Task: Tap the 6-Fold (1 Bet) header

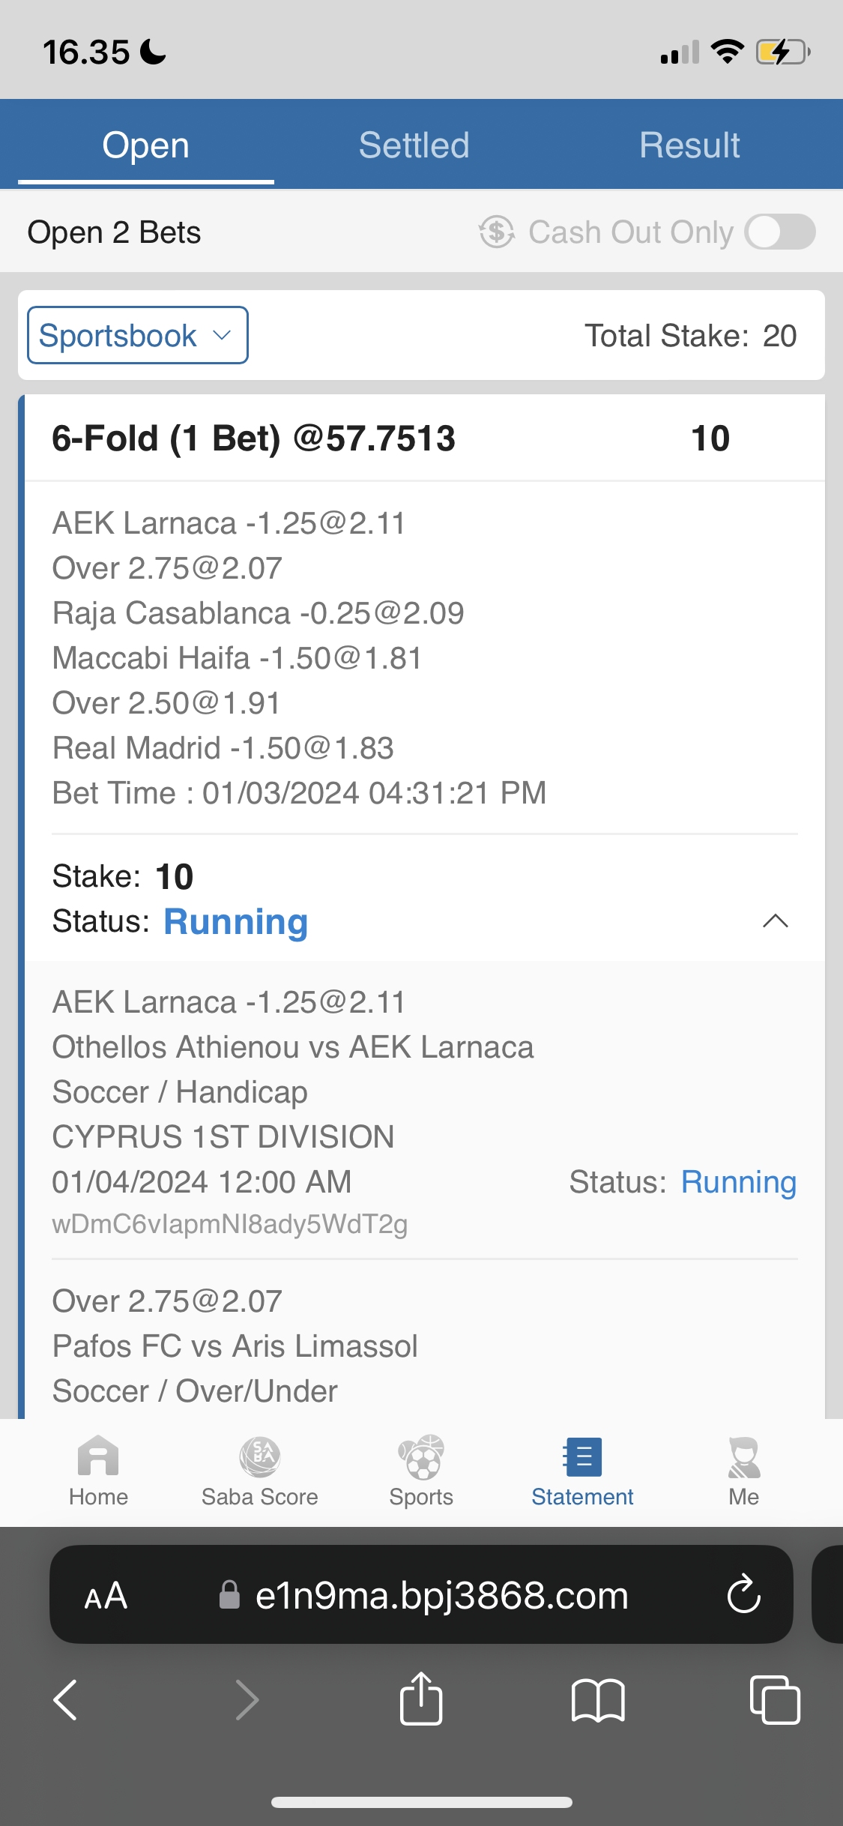Action: (253, 439)
